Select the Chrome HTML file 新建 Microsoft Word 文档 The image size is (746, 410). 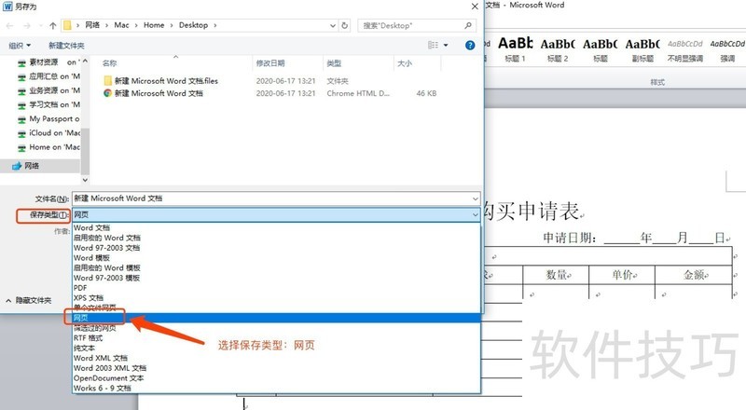tap(153, 93)
